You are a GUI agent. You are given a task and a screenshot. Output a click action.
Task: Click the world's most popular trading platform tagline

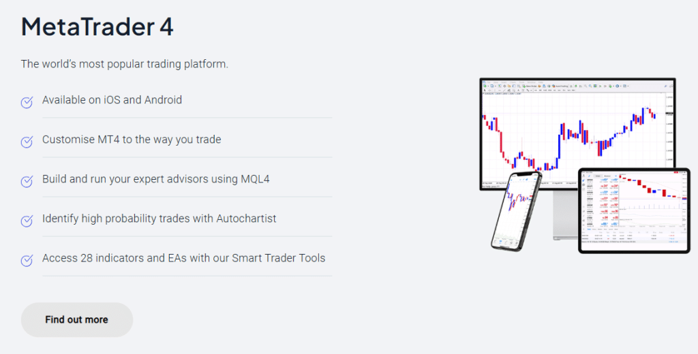[124, 64]
